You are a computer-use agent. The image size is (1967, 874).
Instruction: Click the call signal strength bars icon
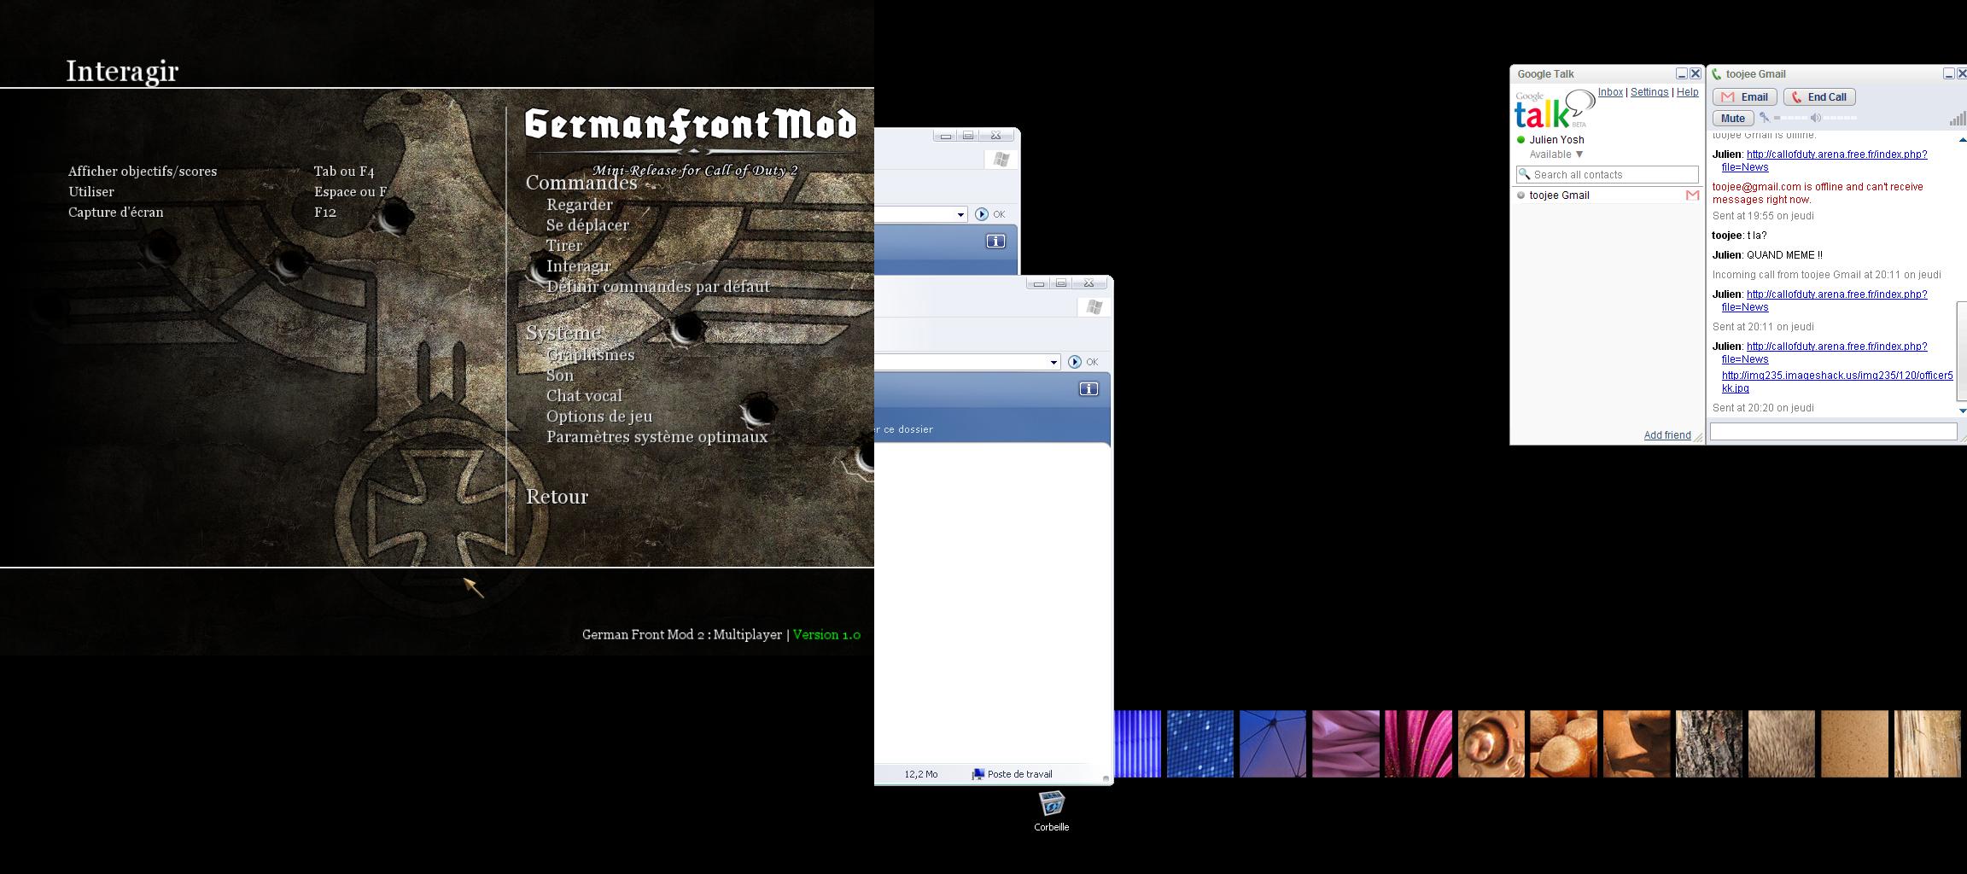click(1957, 118)
